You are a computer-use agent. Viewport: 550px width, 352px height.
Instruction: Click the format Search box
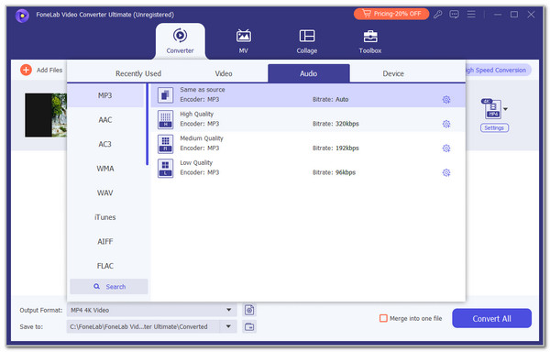[109, 286]
